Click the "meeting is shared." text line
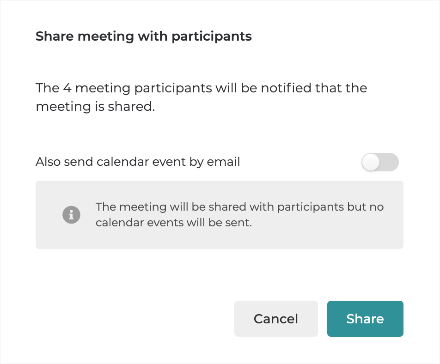440x364 pixels. click(x=95, y=106)
